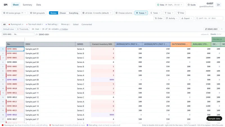
Task: Click Choose columns button
Action: [x=124, y=13]
